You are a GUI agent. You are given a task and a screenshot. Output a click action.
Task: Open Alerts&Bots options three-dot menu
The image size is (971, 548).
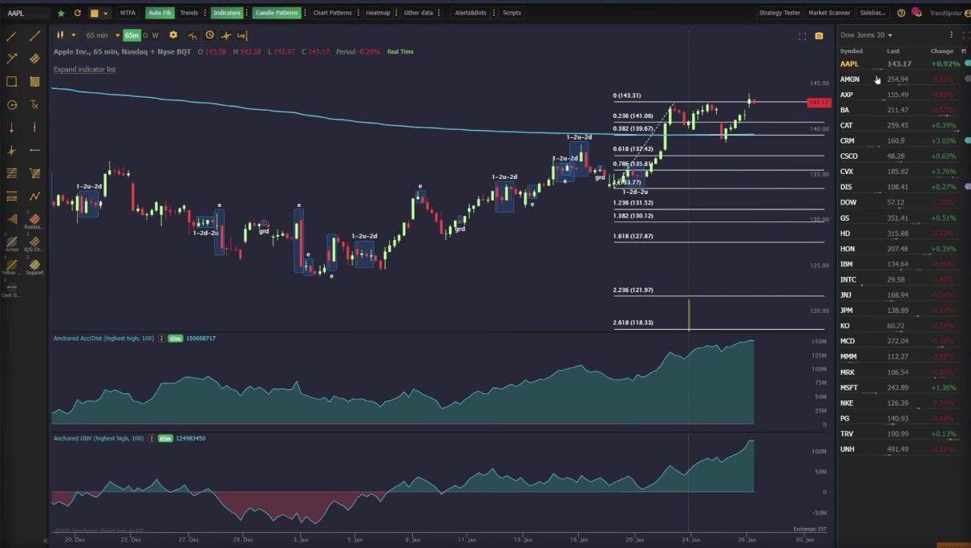click(494, 13)
